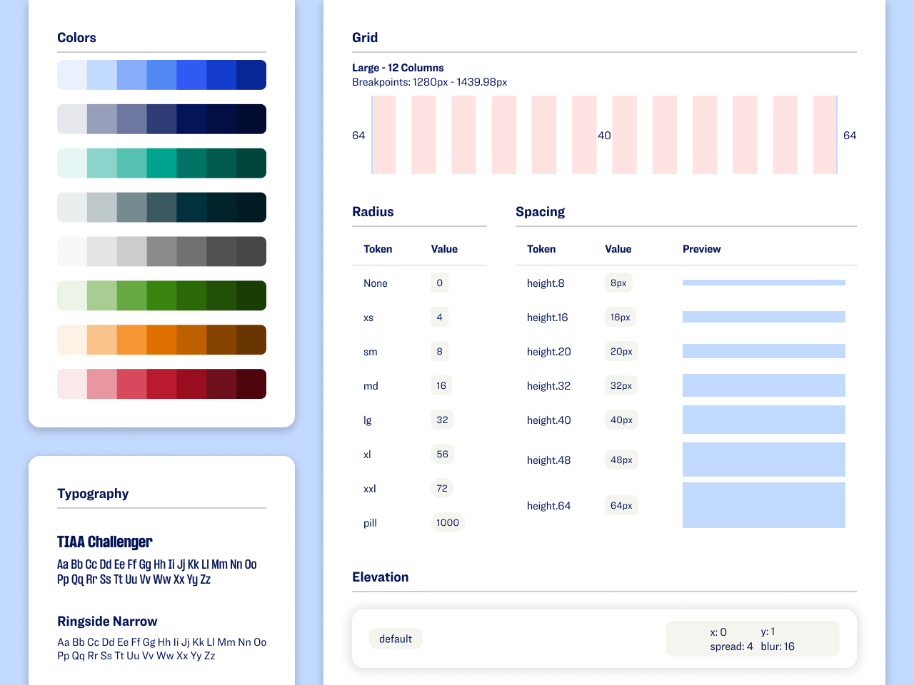The width and height of the screenshot is (914, 685).
Task: Pick the darkest swatch in the orange row
Action: tap(251, 340)
